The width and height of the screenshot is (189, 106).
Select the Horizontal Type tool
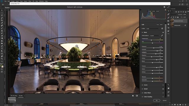2,48
